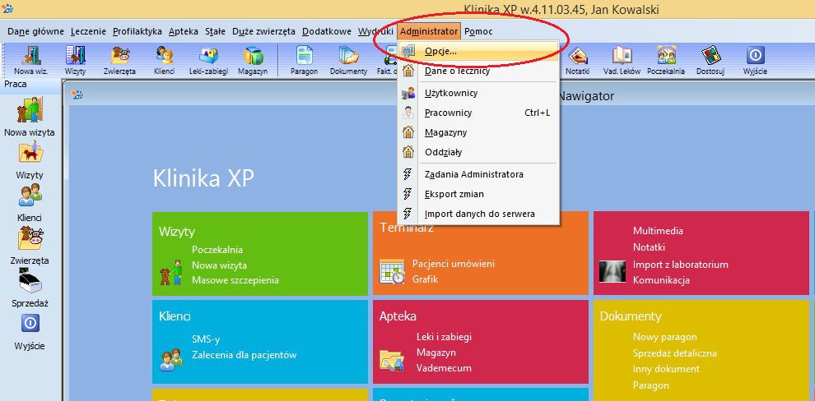Click the Poczekalnia toolbar icon
Screen dimensions: 815x401
pyautogui.click(x=666, y=60)
